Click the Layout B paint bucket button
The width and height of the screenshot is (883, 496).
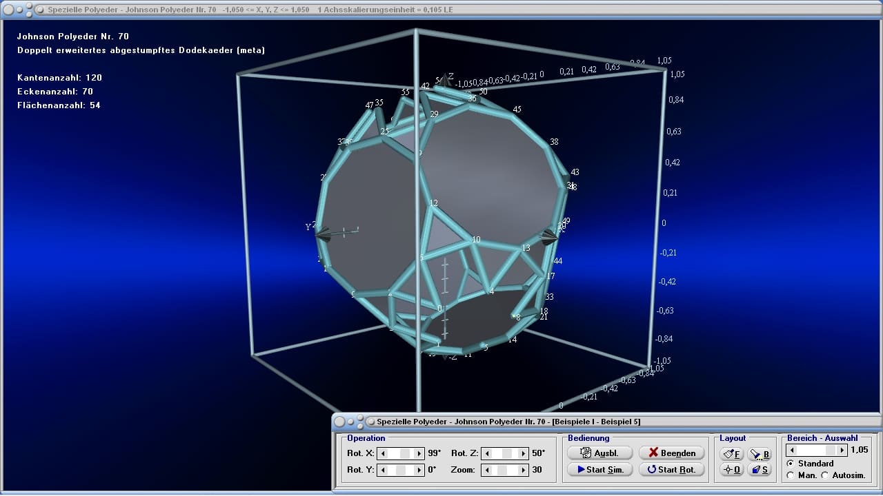(760, 454)
